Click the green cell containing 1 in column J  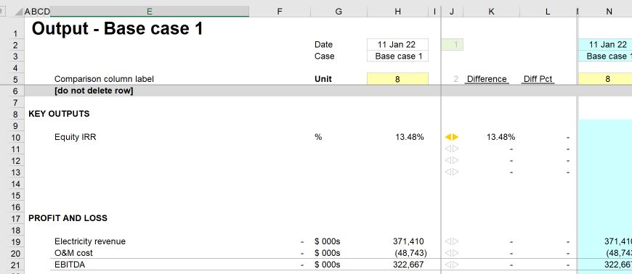click(x=453, y=45)
